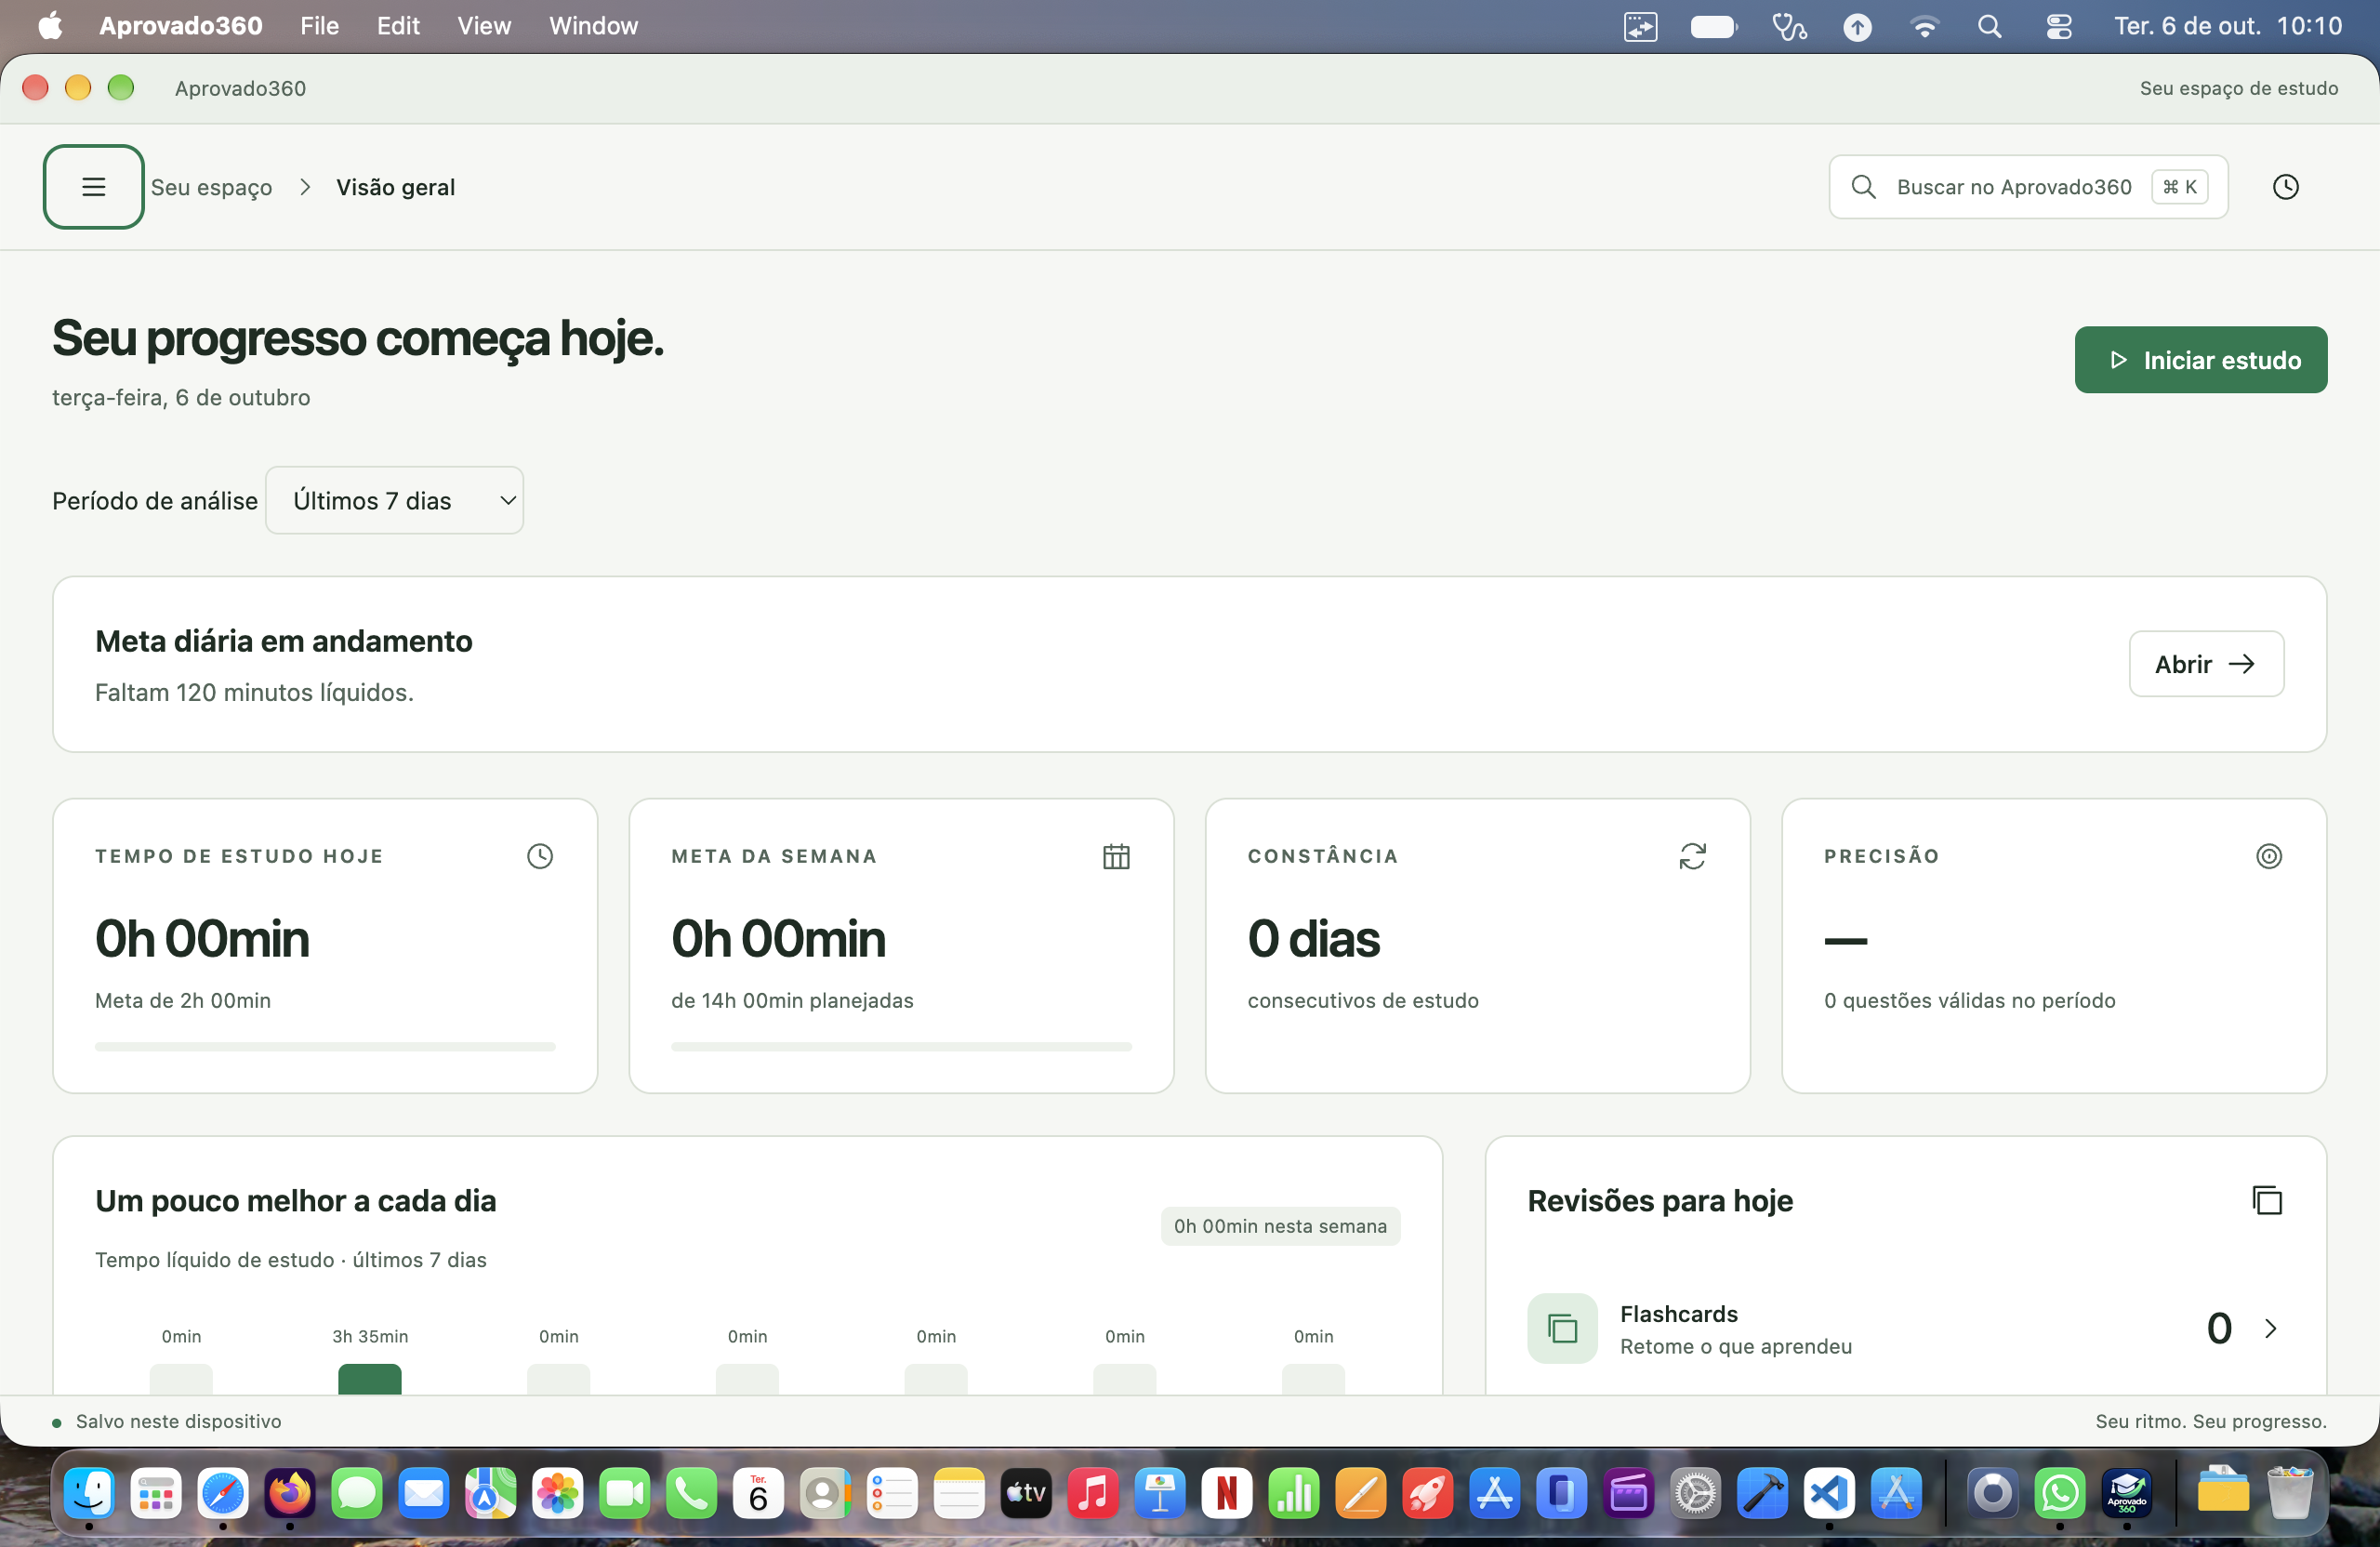Click the stacked cards icon in Revisões para hoje
2380x1547 pixels.
(2266, 1200)
